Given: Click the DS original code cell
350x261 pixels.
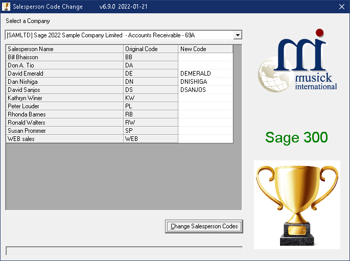Looking at the screenshot, I should tap(151, 90).
